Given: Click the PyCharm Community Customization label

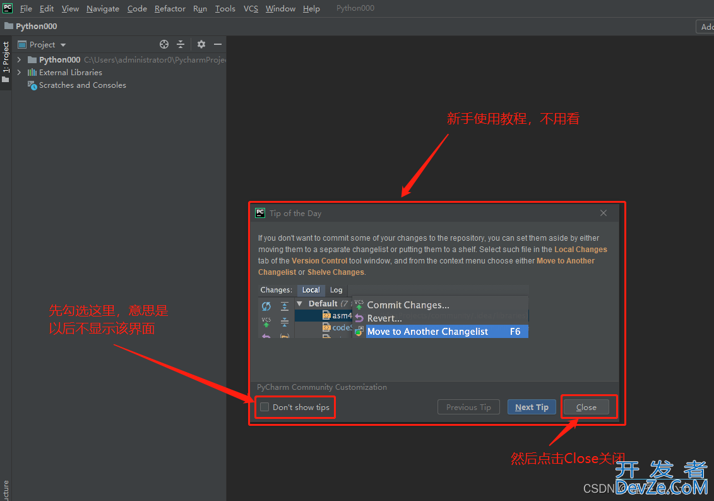Looking at the screenshot, I should 322,387.
